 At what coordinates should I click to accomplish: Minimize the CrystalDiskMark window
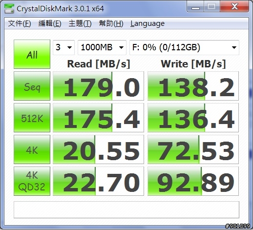tap(195, 6)
